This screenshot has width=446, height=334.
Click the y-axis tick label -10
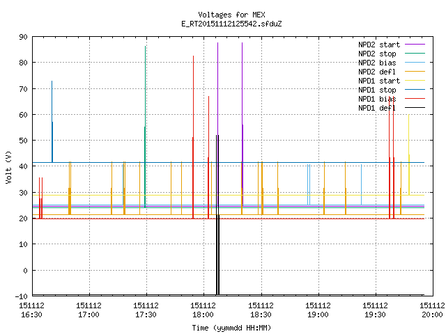pos(22,296)
